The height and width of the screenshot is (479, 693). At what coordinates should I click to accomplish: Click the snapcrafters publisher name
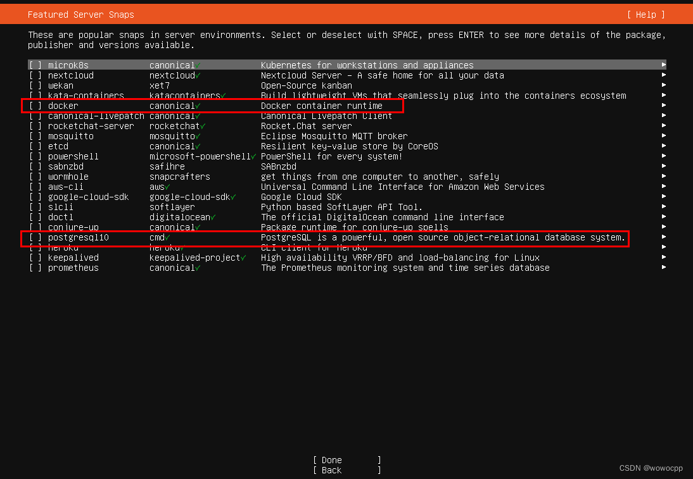coord(180,177)
